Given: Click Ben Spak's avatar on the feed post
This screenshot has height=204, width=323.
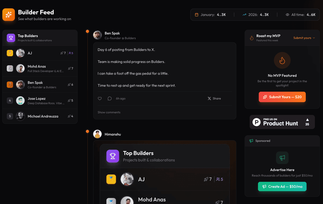Looking at the screenshot, I should pos(97,35).
